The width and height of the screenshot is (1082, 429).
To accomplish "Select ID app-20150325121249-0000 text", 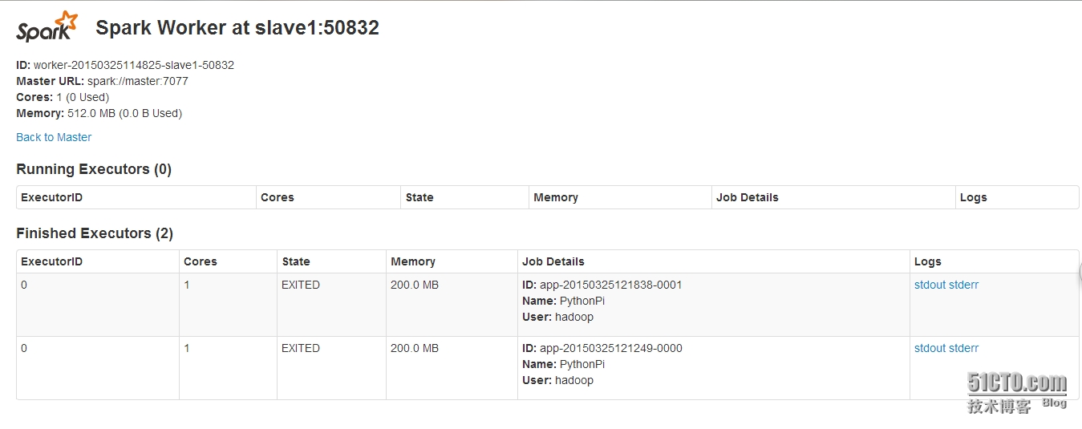I will 602,348.
